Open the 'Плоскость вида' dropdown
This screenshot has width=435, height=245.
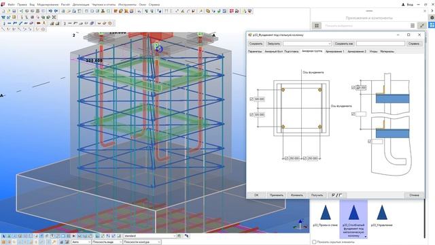point(107,242)
